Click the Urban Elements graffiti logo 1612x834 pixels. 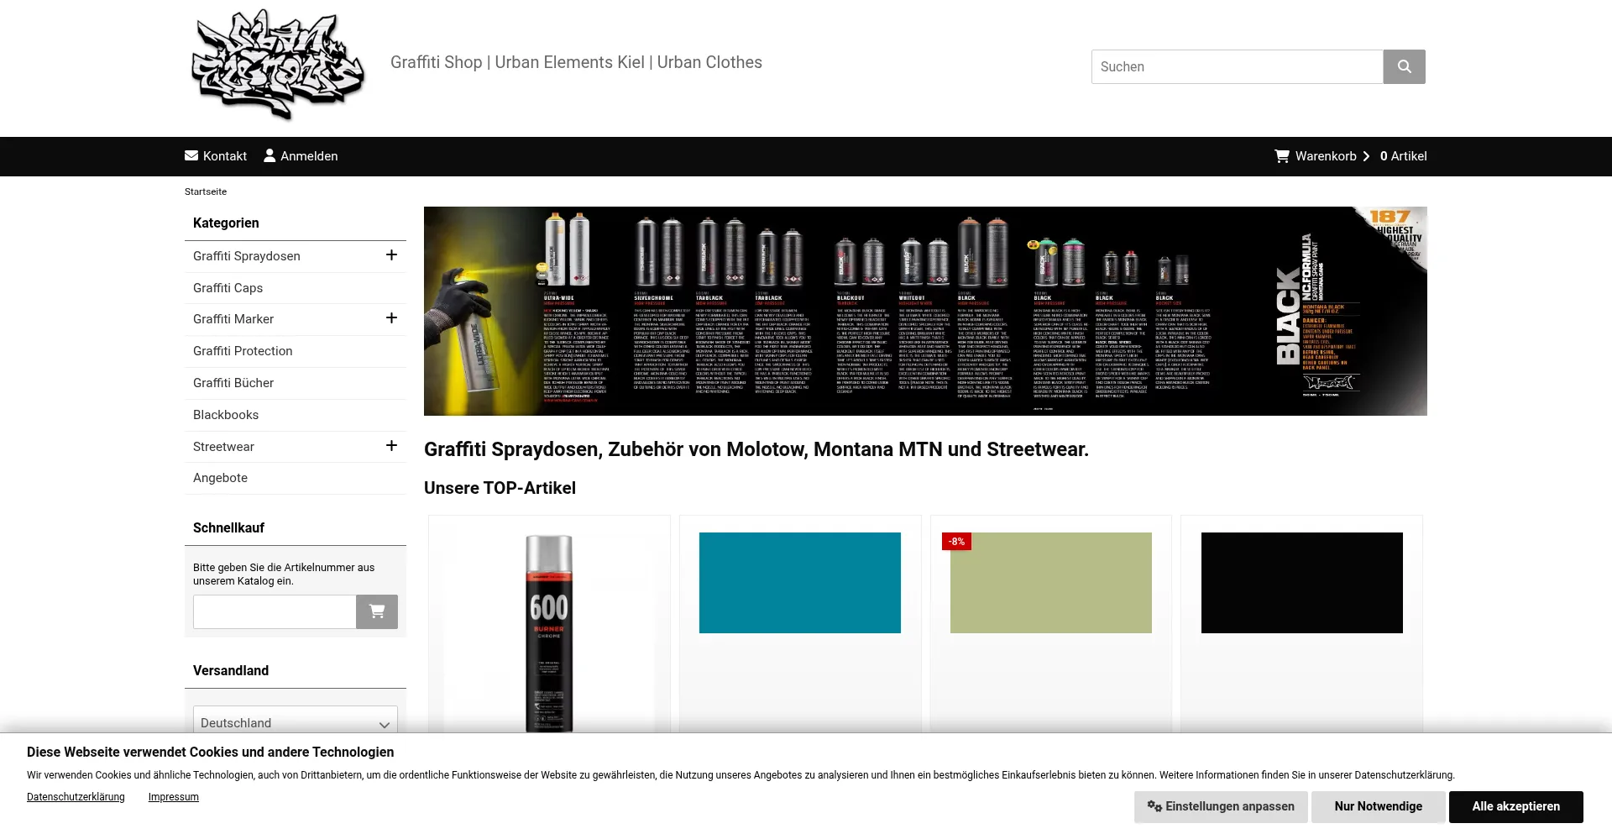pos(278,66)
